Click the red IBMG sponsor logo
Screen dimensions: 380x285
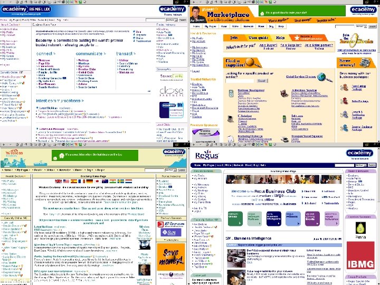pos(360,255)
